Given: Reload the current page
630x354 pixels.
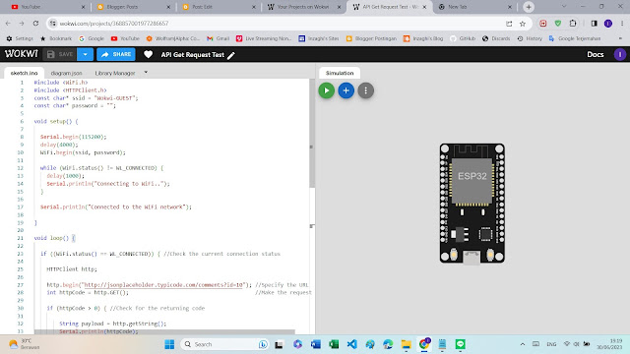Looking at the screenshot, I should tap(35, 24).
